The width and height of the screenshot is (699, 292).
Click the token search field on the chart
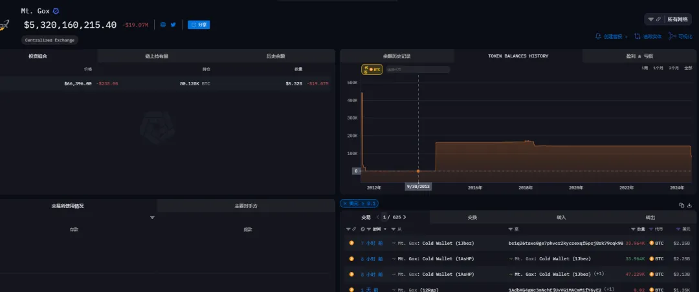tap(417, 69)
